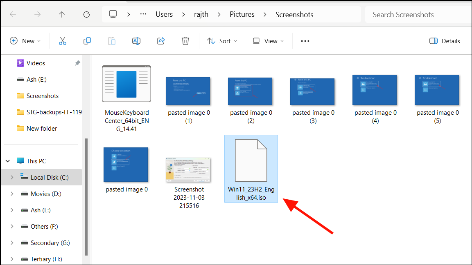The width and height of the screenshot is (472, 265).
Task: Expand Ash (E:) under This PC
Action: point(12,210)
